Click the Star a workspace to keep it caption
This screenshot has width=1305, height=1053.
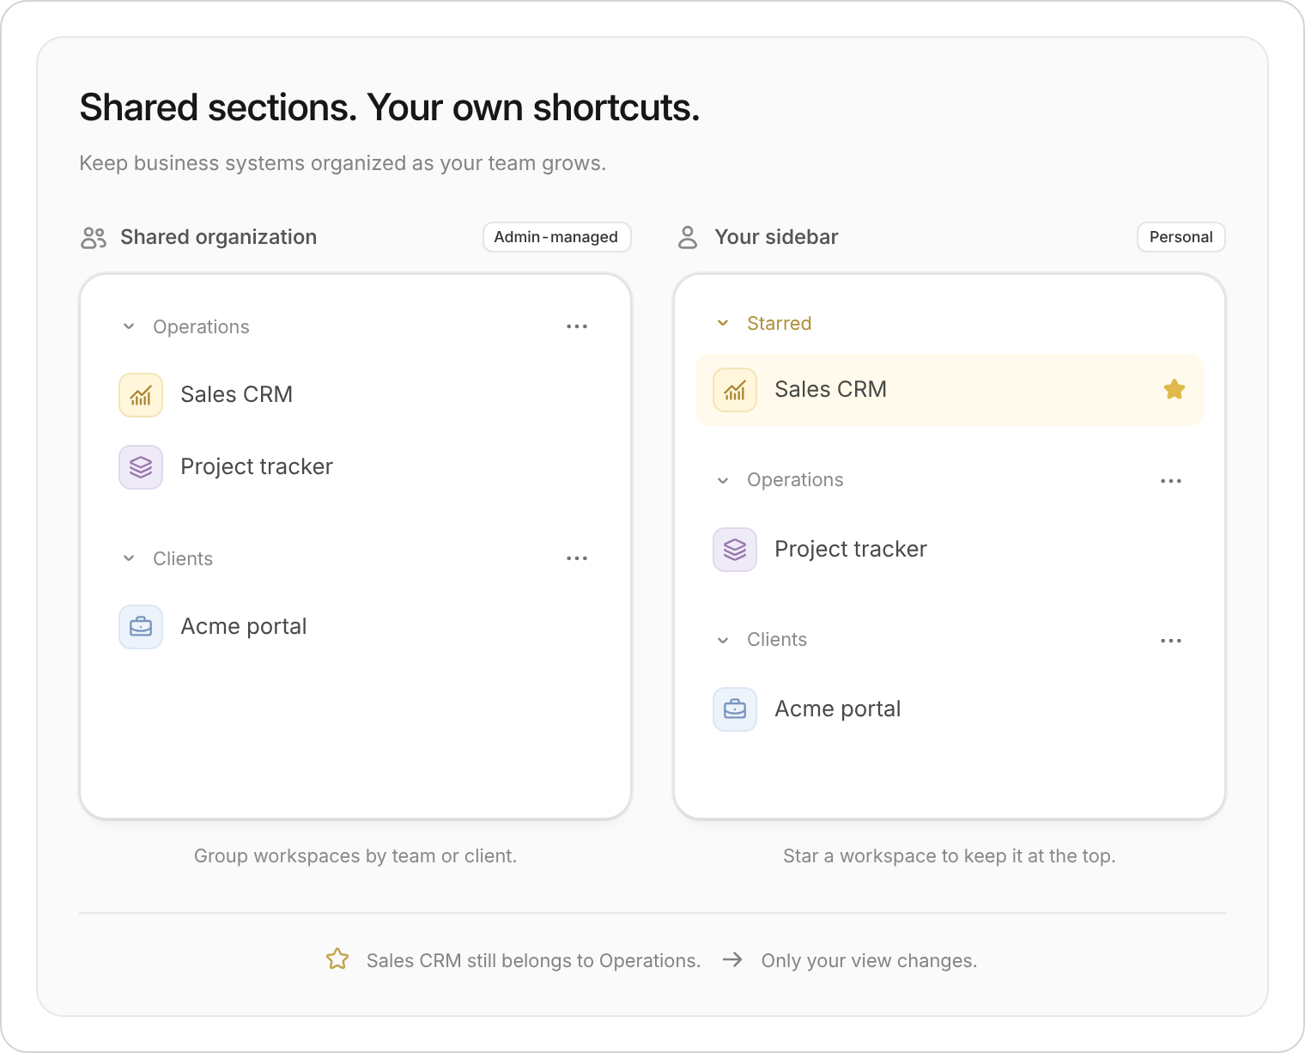pos(950,856)
